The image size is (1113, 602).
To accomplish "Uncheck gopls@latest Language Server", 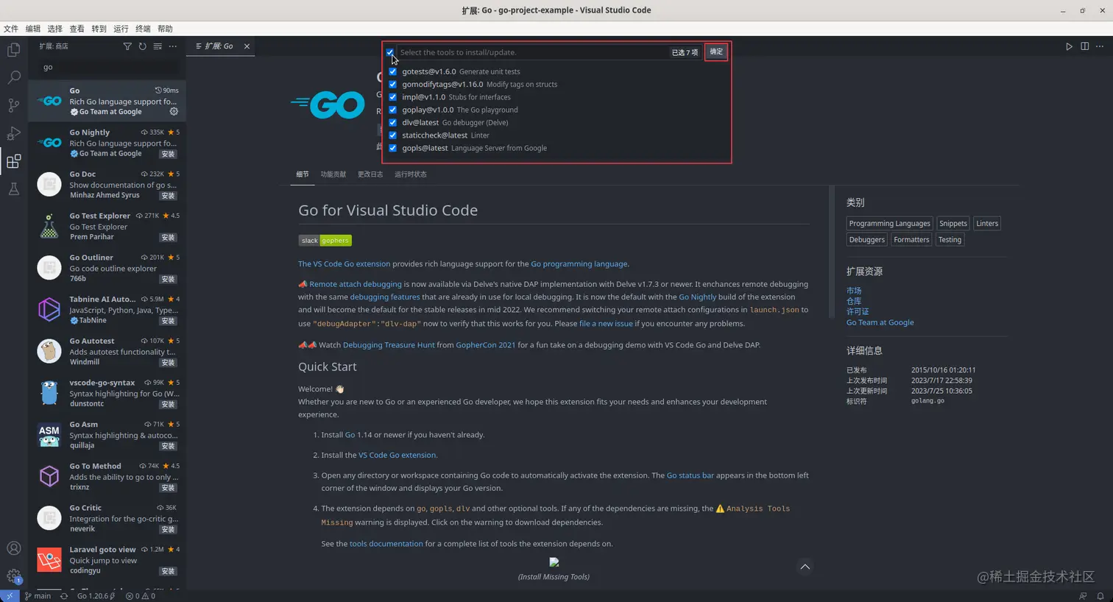I will [x=392, y=148].
